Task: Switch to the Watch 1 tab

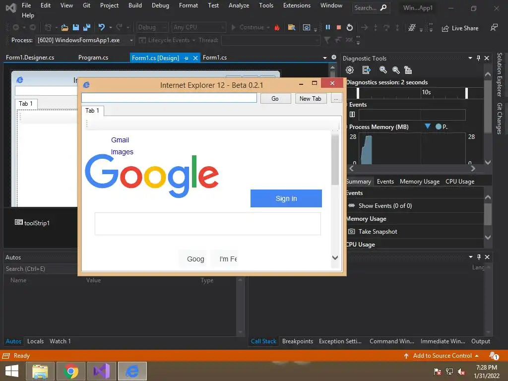Action: coord(60,341)
